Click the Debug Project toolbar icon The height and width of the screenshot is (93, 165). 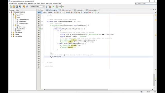(x=57, y=6)
